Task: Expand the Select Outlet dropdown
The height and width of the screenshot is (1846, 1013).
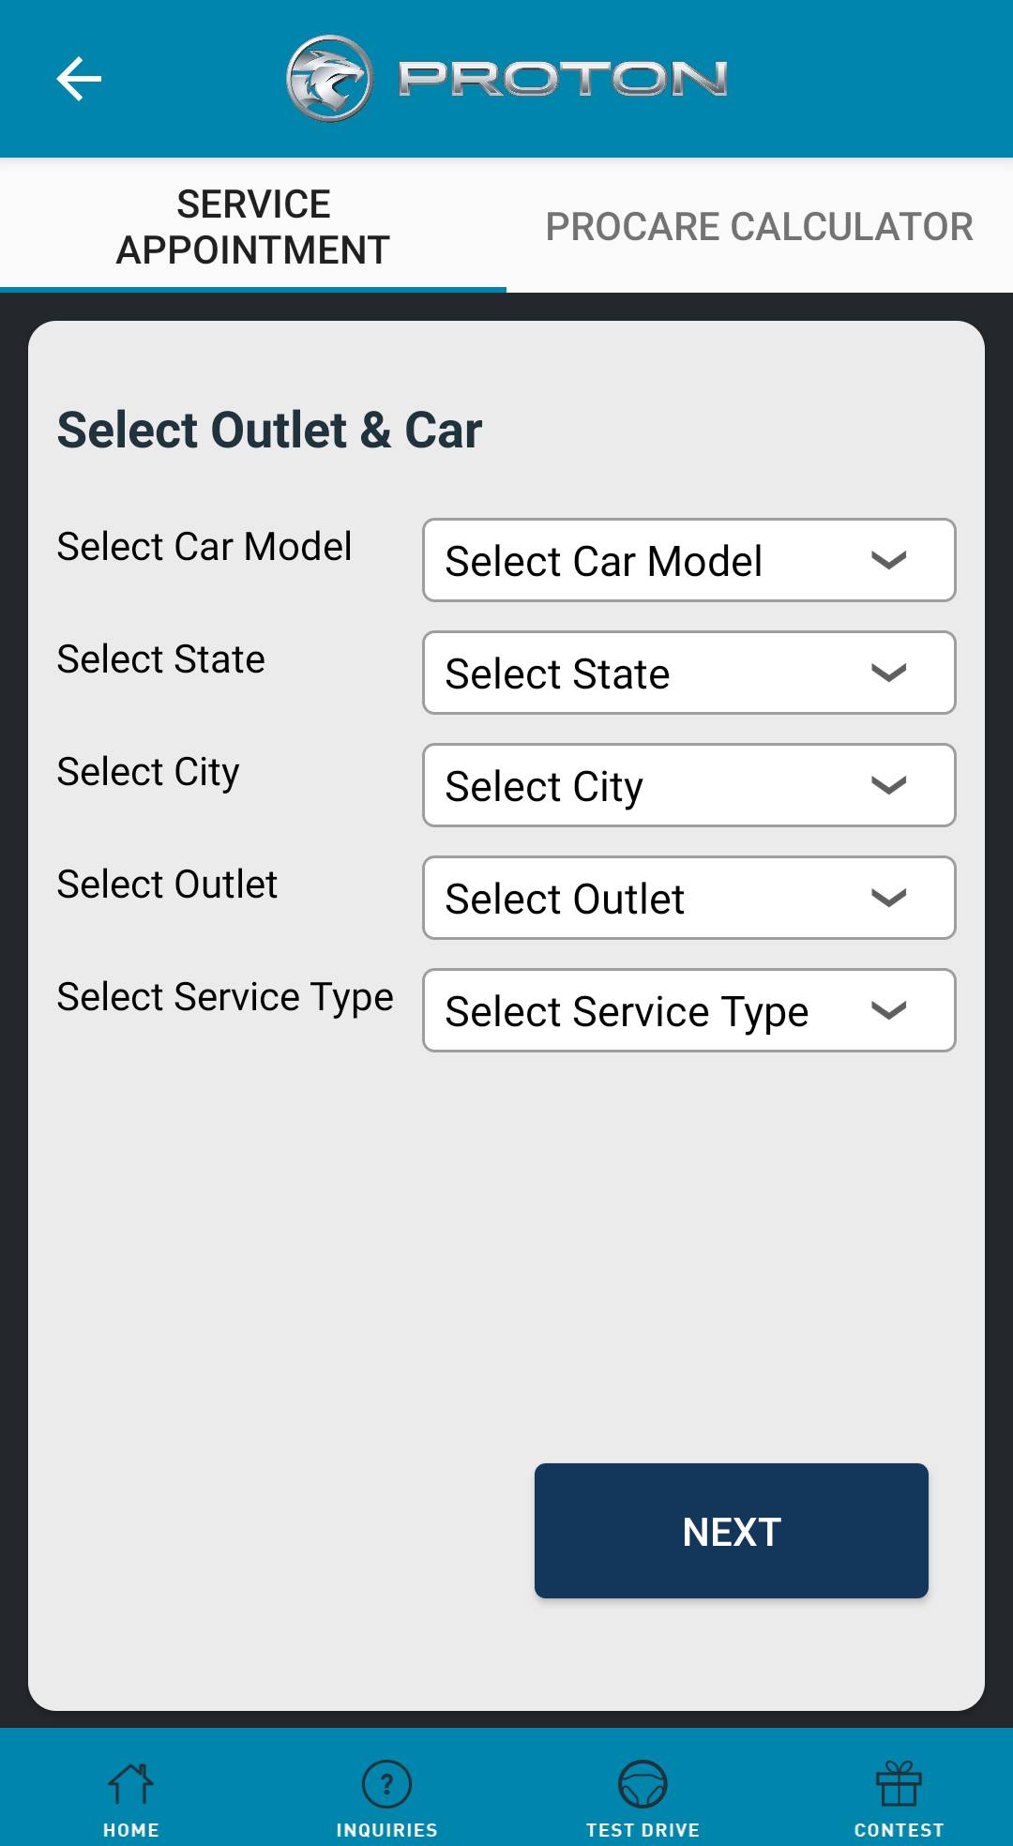Action: pos(688,898)
